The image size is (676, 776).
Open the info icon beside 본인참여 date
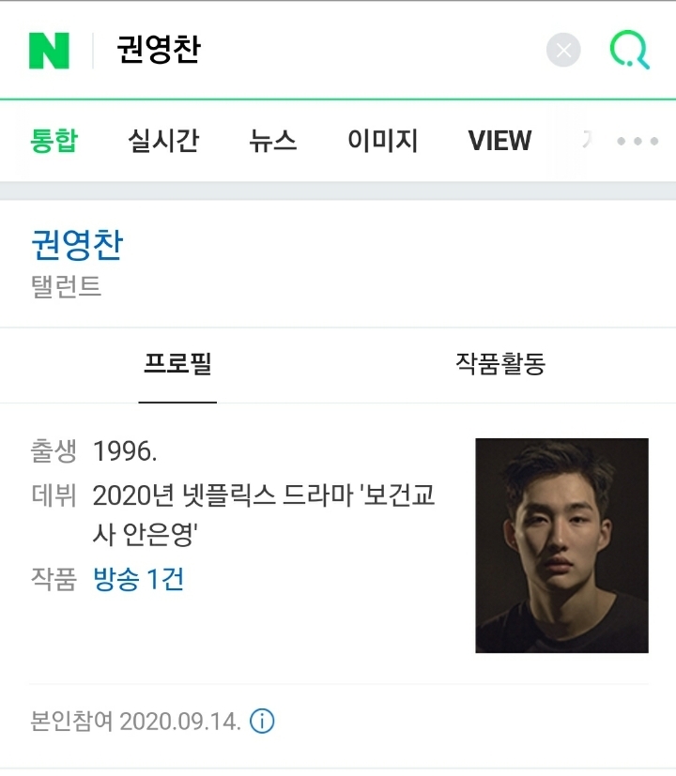[x=262, y=722]
